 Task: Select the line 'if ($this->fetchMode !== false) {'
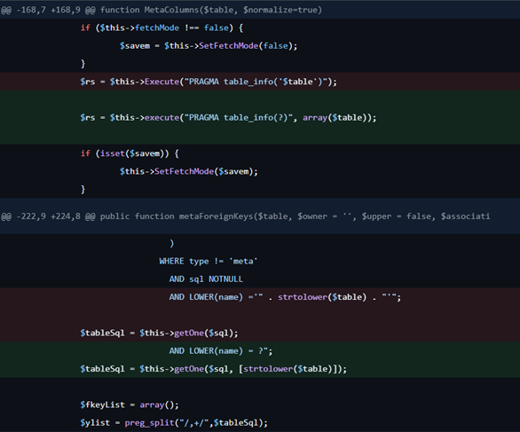coord(260,27)
